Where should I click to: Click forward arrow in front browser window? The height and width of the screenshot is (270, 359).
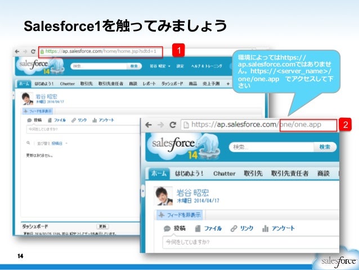click(x=161, y=125)
